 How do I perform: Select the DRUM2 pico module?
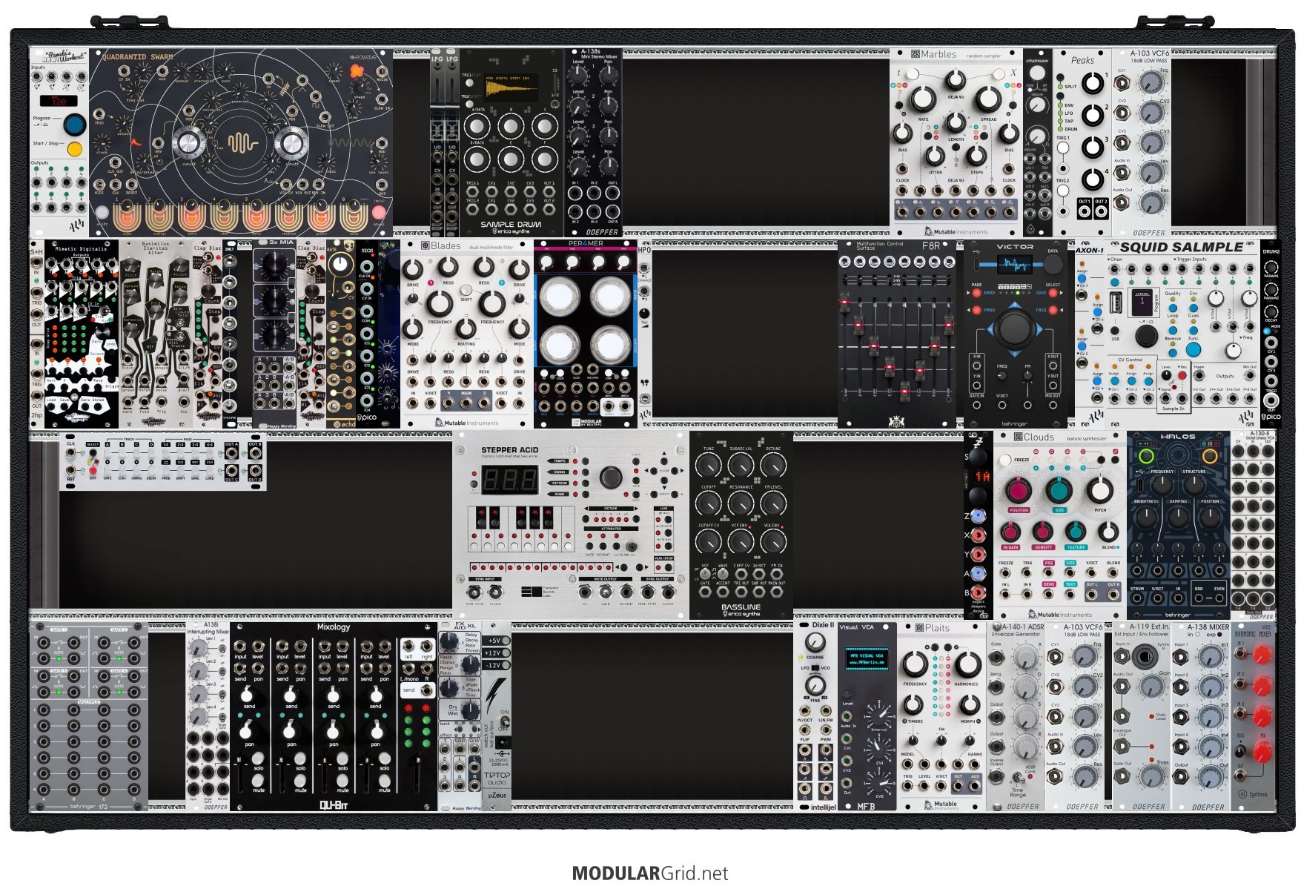point(1271,334)
